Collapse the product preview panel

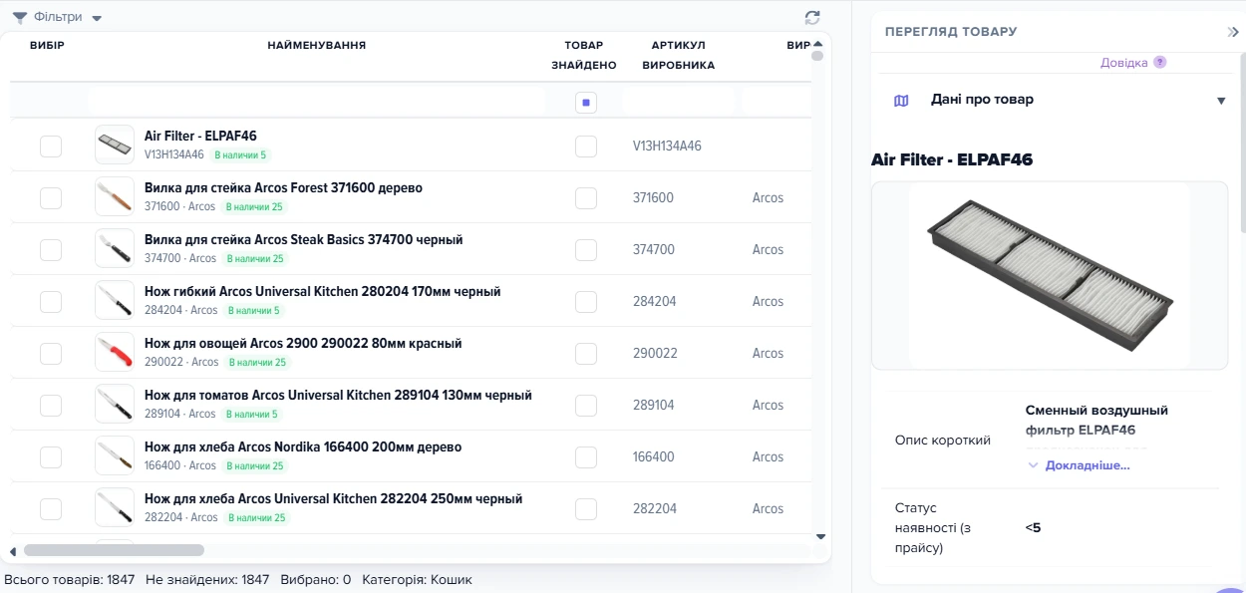pyautogui.click(x=1233, y=32)
